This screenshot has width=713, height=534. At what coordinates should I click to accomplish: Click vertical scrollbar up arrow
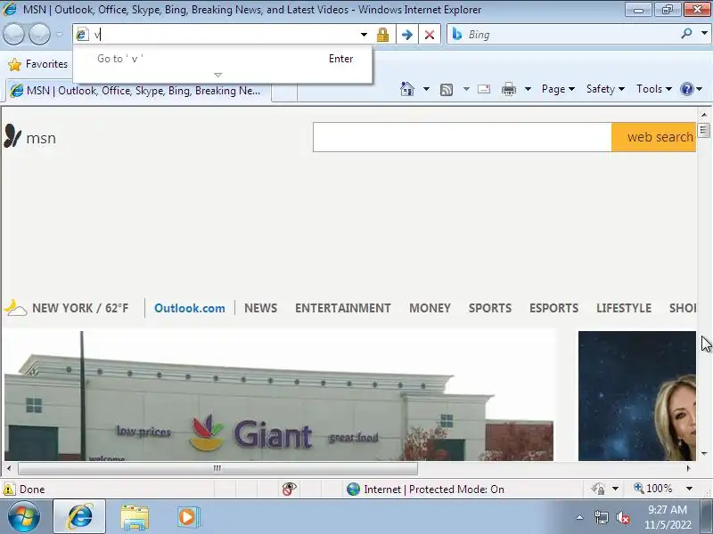click(x=704, y=115)
